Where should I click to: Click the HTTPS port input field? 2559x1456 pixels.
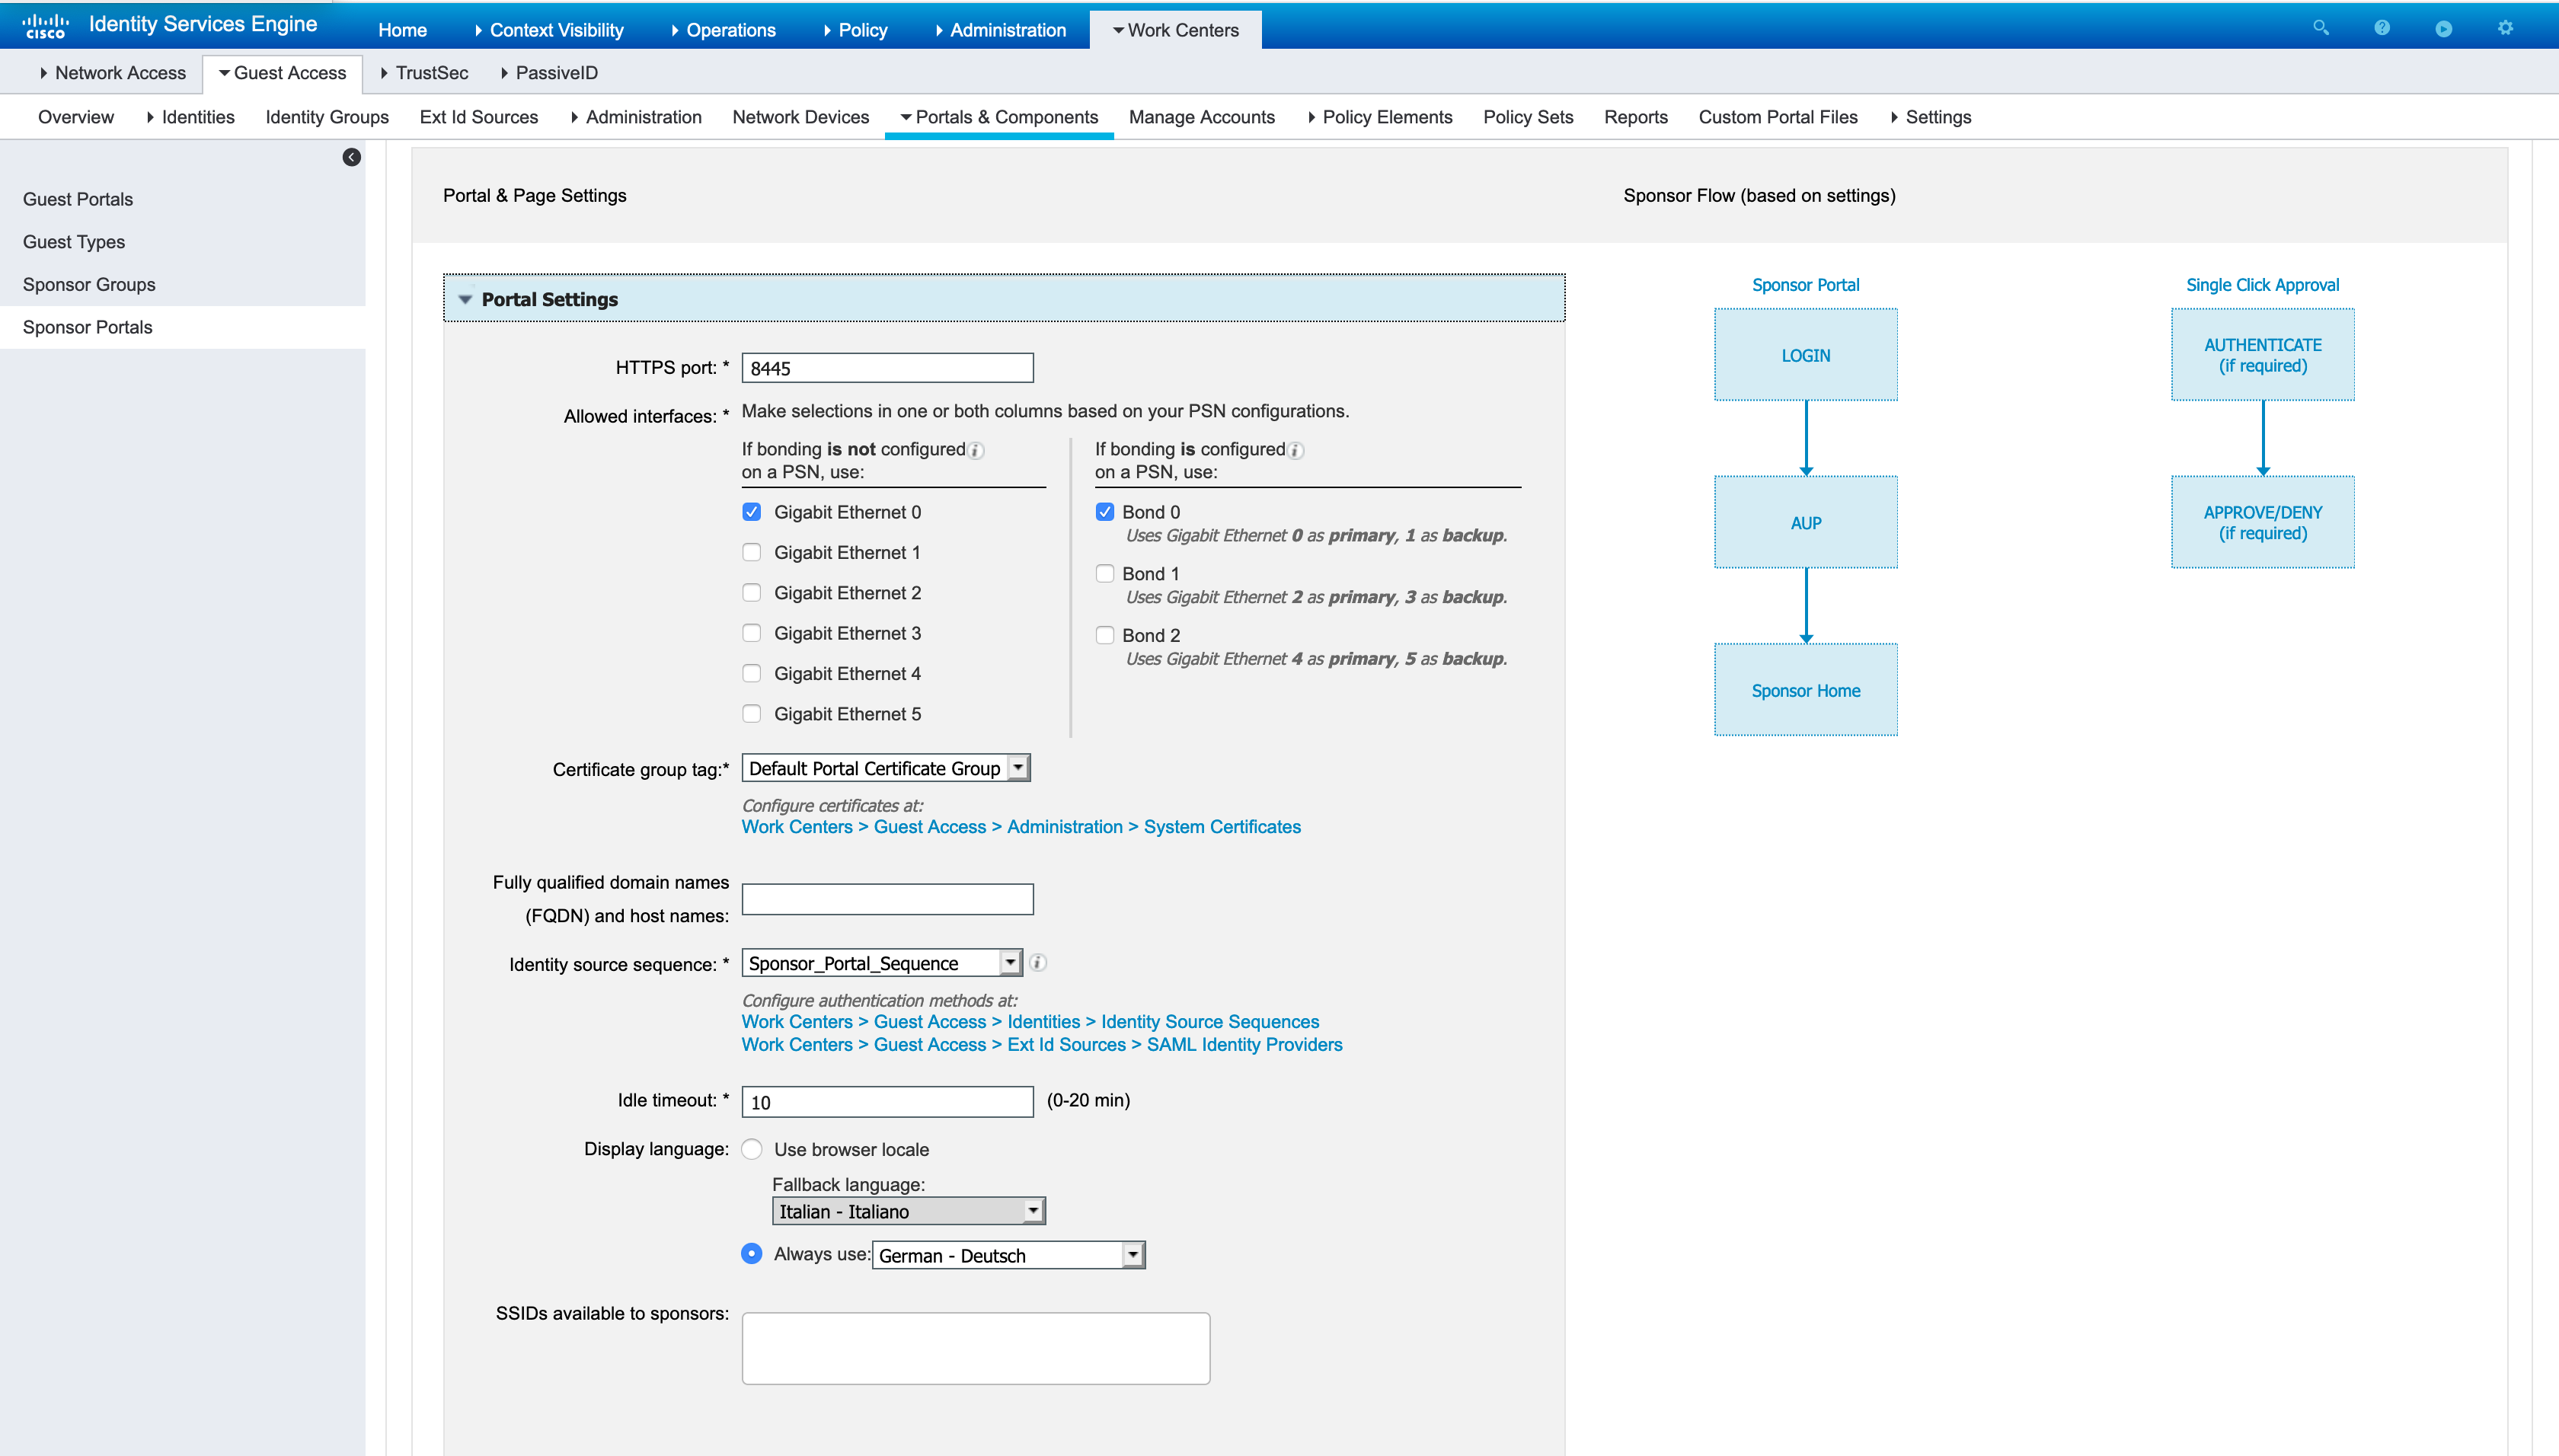click(888, 368)
